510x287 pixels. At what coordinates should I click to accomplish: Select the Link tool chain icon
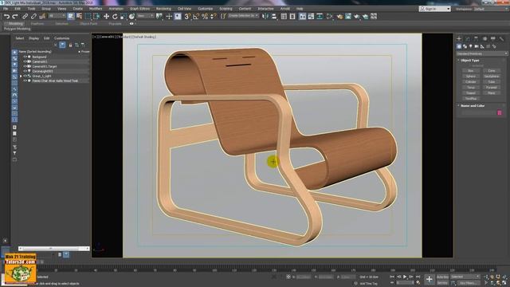click(x=25, y=16)
